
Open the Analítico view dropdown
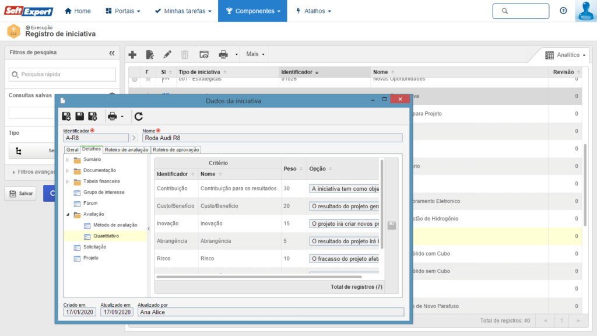[566, 55]
